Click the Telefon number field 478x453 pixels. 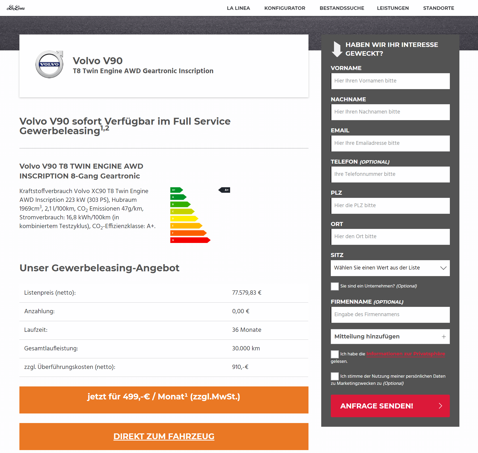pyautogui.click(x=390, y=174)
